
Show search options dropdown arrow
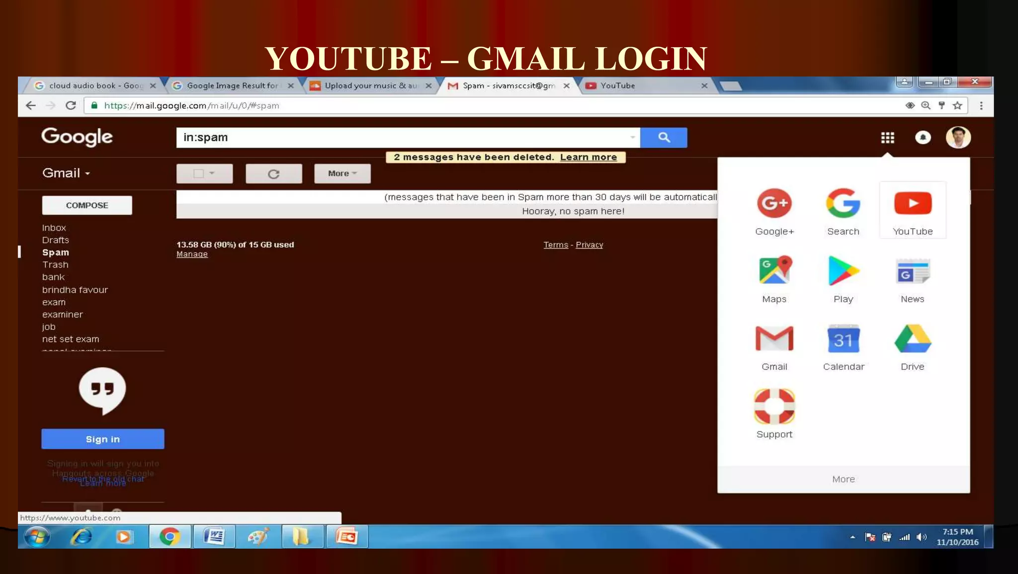tap(633, 137)
